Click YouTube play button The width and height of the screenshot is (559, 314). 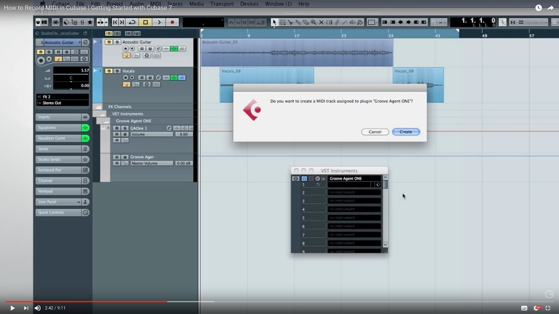click(x=12, y=308)
